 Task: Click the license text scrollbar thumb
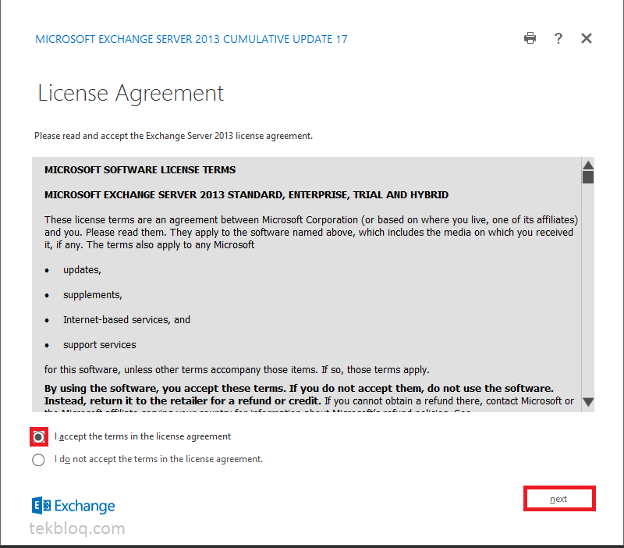[x=588, y=177]
